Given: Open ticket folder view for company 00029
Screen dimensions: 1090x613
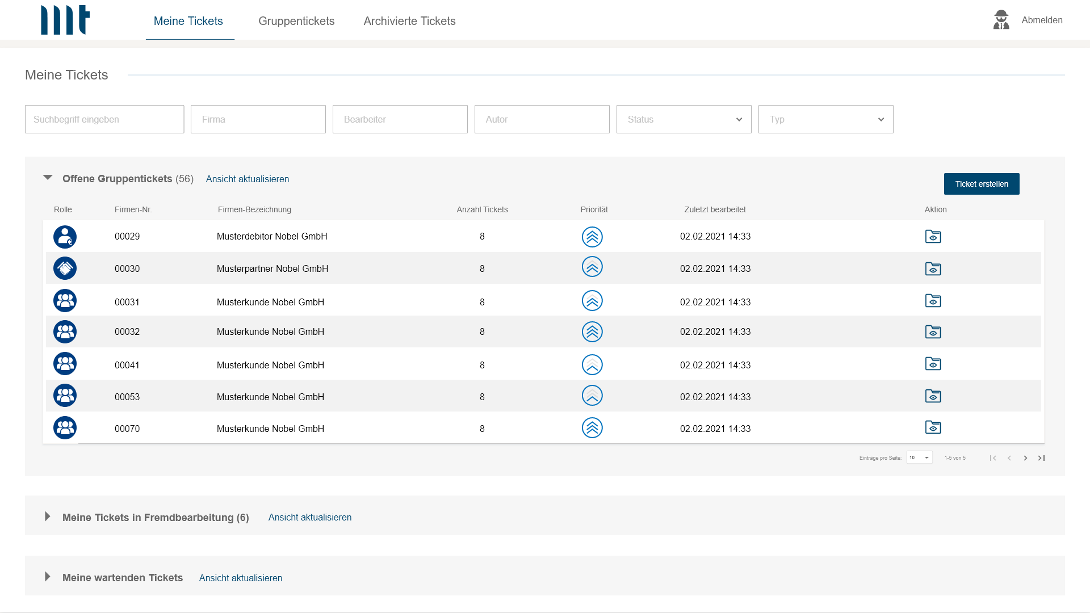Looking at the screenshot, I should tap(933, 236).
